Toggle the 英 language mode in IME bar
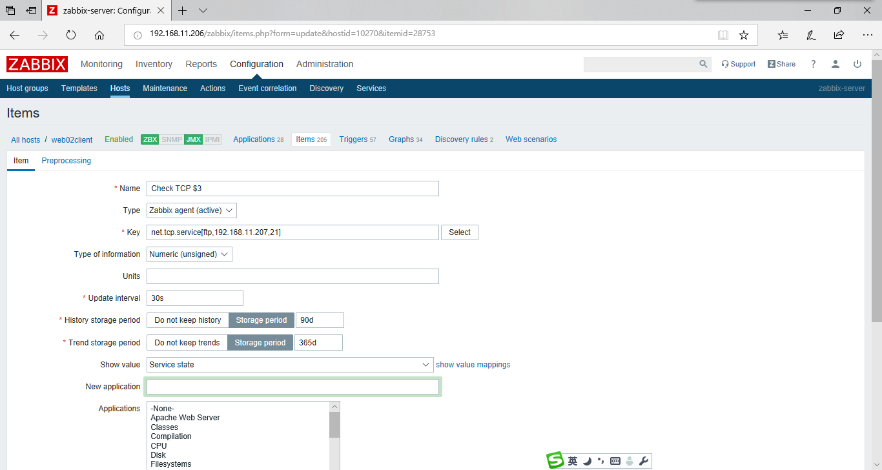 coord(573,461)
